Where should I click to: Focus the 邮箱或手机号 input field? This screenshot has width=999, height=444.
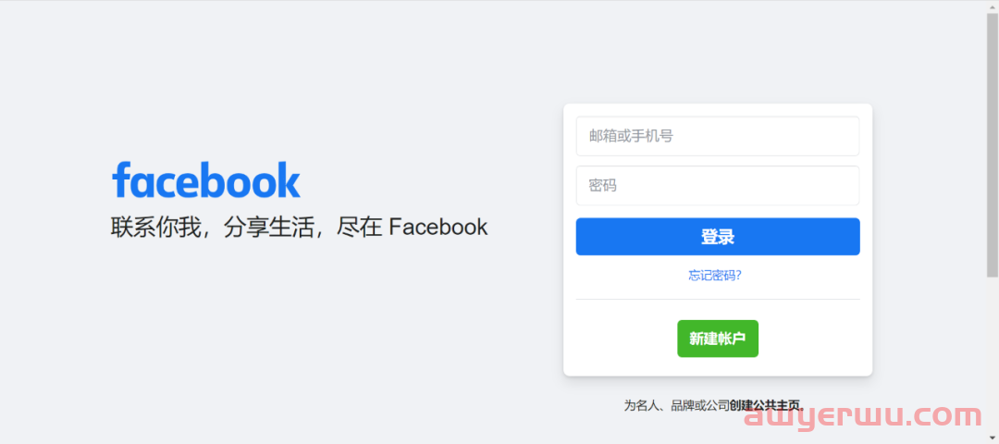(x=718, y=136)
